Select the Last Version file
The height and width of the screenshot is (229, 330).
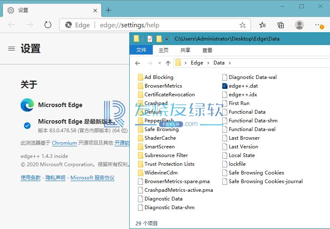pyautogui.click(x=240, y=146)
